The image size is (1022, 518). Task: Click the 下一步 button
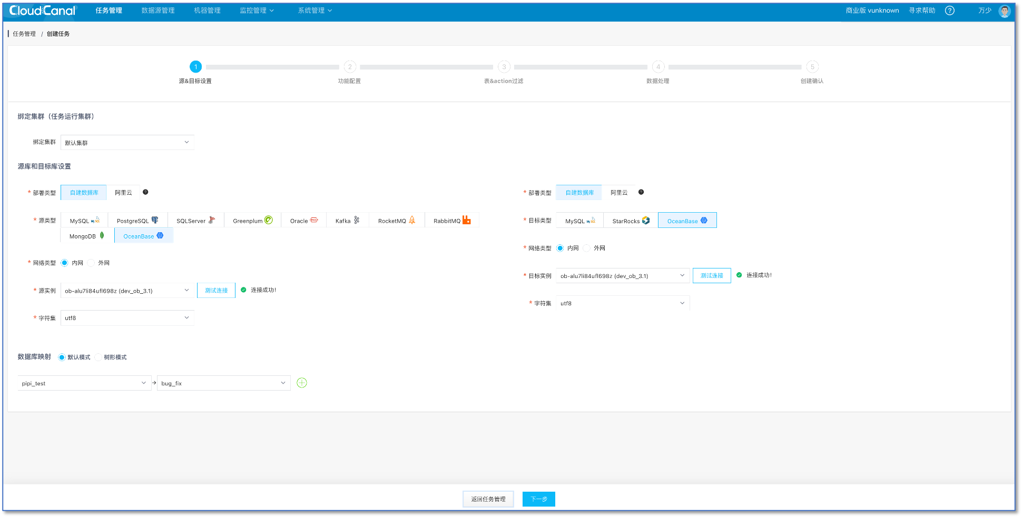pyautogui.click(x=538, y=499)
